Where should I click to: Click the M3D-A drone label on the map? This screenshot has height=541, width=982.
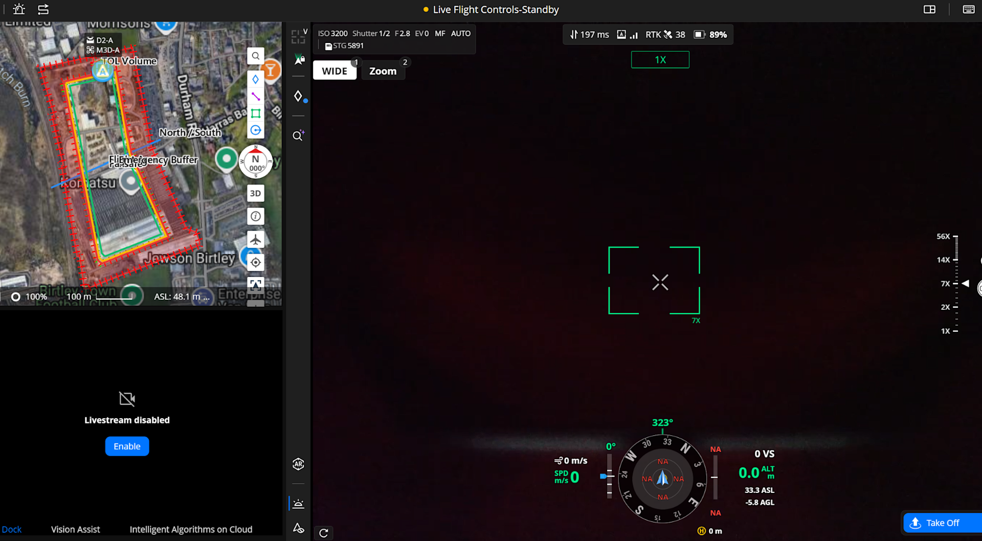click(x=103, y=50)
